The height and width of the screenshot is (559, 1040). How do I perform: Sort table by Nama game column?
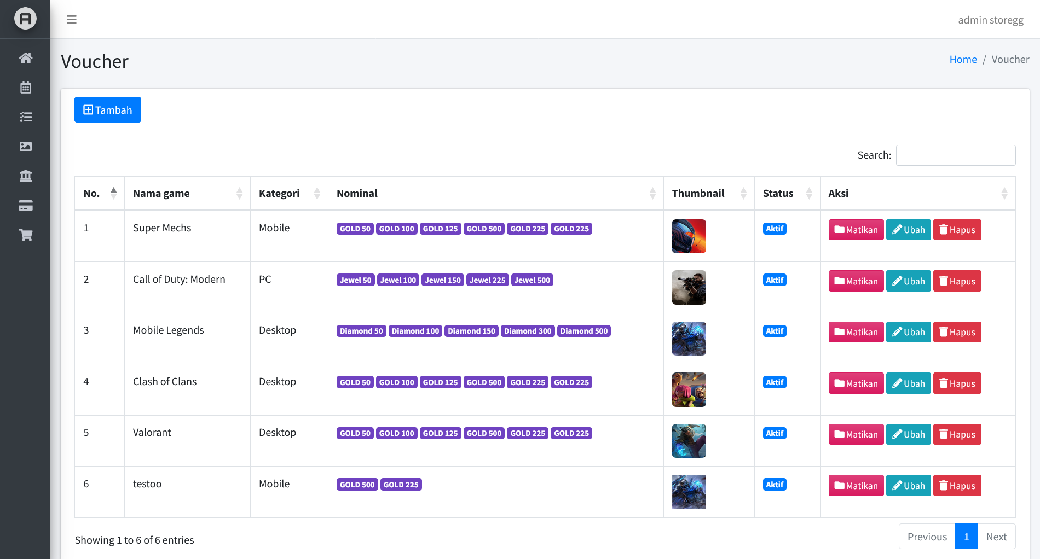pos(187,193)
